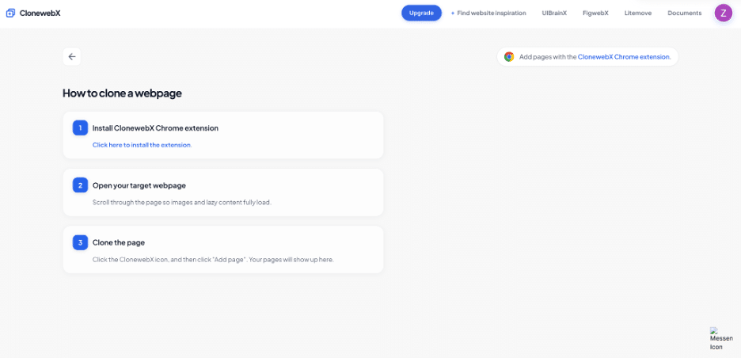This screenshot has height=358, width=741.
Task: Open the FigwebX menu item
Action: tap(595, 13)
